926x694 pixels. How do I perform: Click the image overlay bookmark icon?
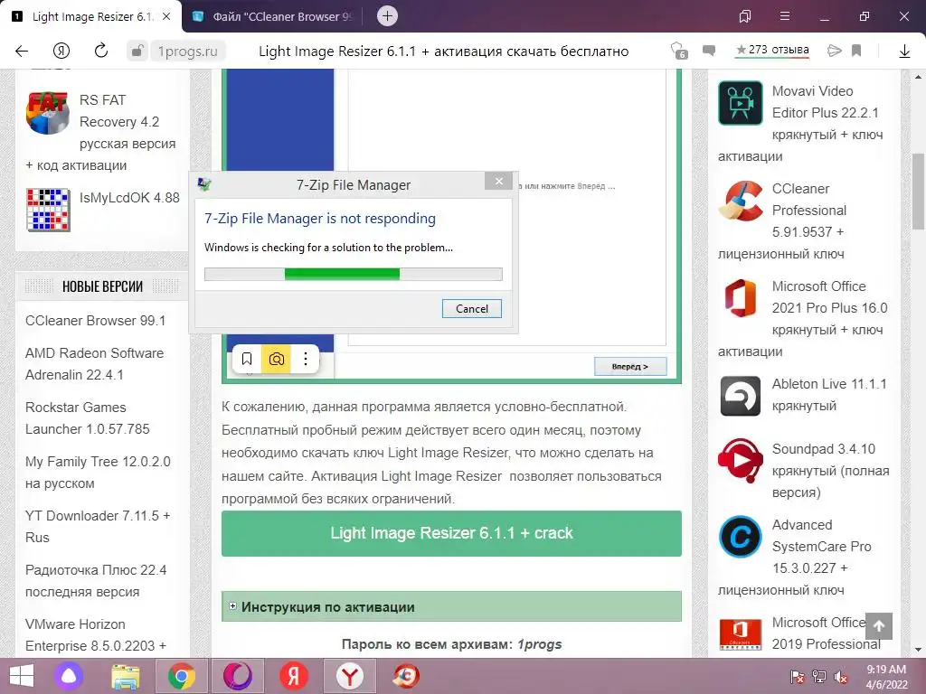[x=247, y=359]
